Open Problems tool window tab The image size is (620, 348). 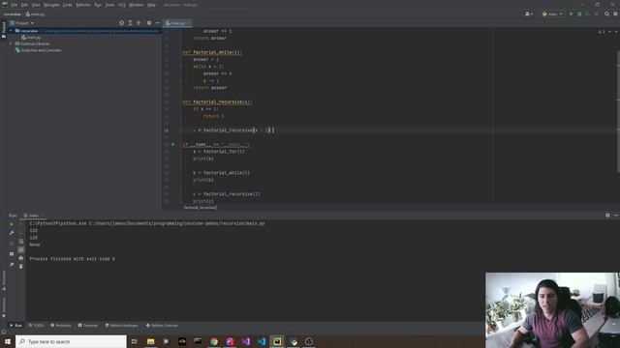click(x=61, y=326)
